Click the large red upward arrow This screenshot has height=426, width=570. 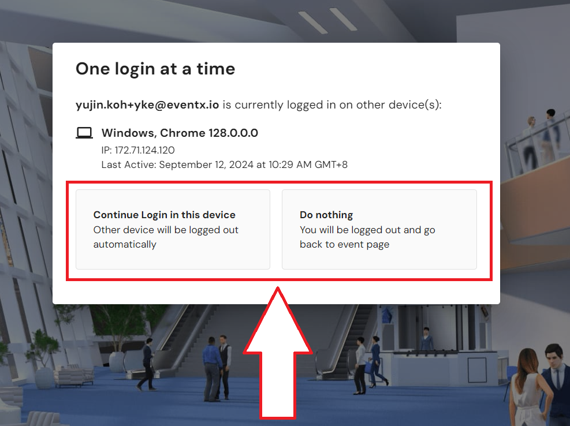pyautogui.click(x=278, y=353)
